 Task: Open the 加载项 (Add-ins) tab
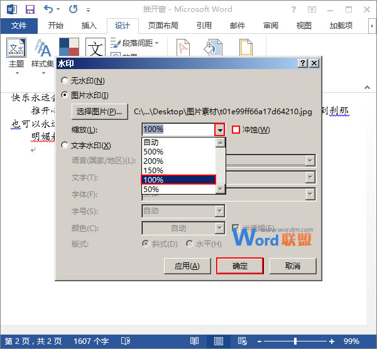pos(341,26)
